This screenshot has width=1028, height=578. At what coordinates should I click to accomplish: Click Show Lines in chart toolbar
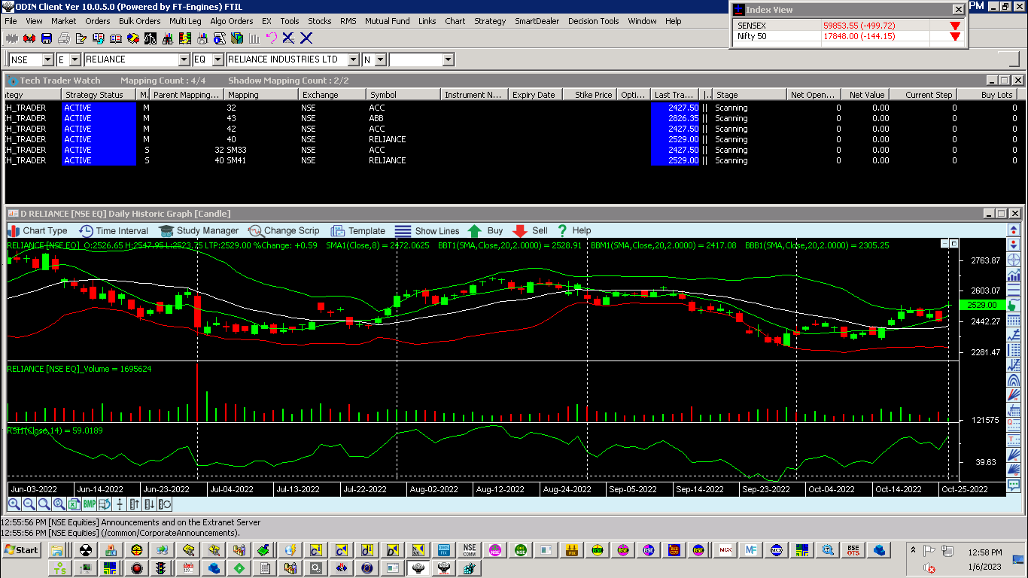(x=427, y=231)
